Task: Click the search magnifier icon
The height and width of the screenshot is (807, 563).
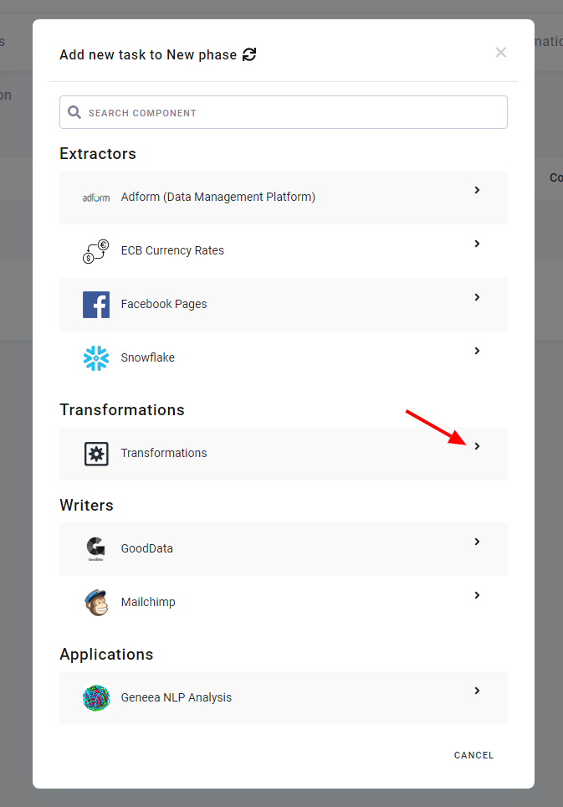Action: tap(74, 112)
